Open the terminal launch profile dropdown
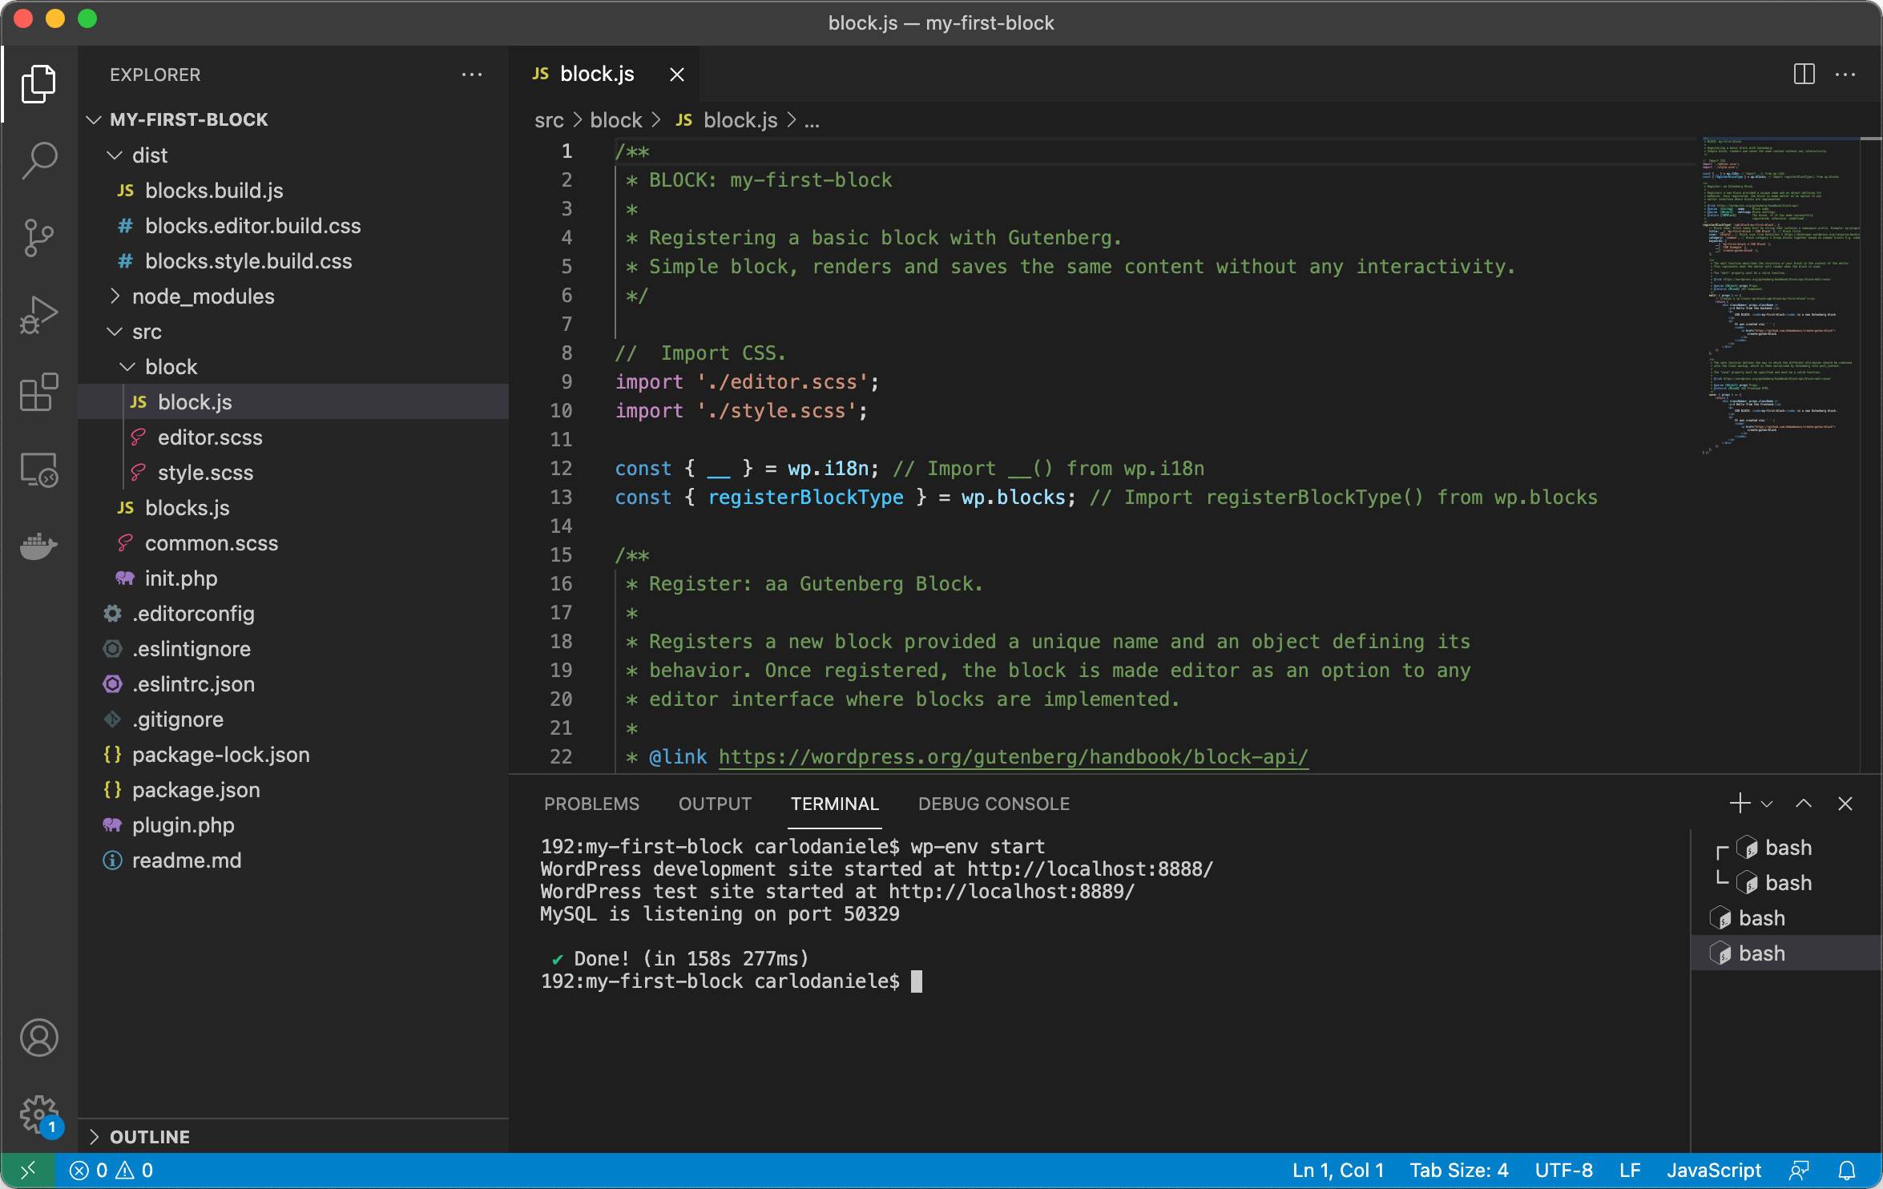The width and height of the screenshot is (1883, 1189). point(1764,803)
